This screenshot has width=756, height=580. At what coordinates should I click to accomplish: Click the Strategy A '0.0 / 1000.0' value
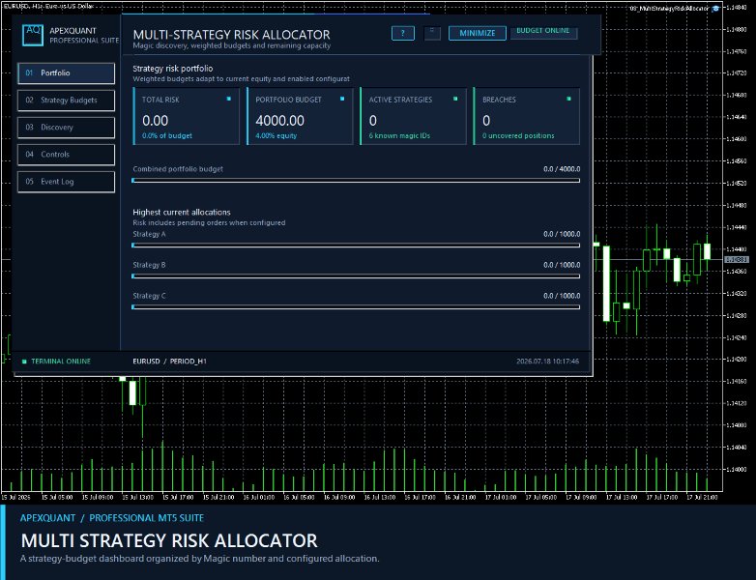(562, 234)
